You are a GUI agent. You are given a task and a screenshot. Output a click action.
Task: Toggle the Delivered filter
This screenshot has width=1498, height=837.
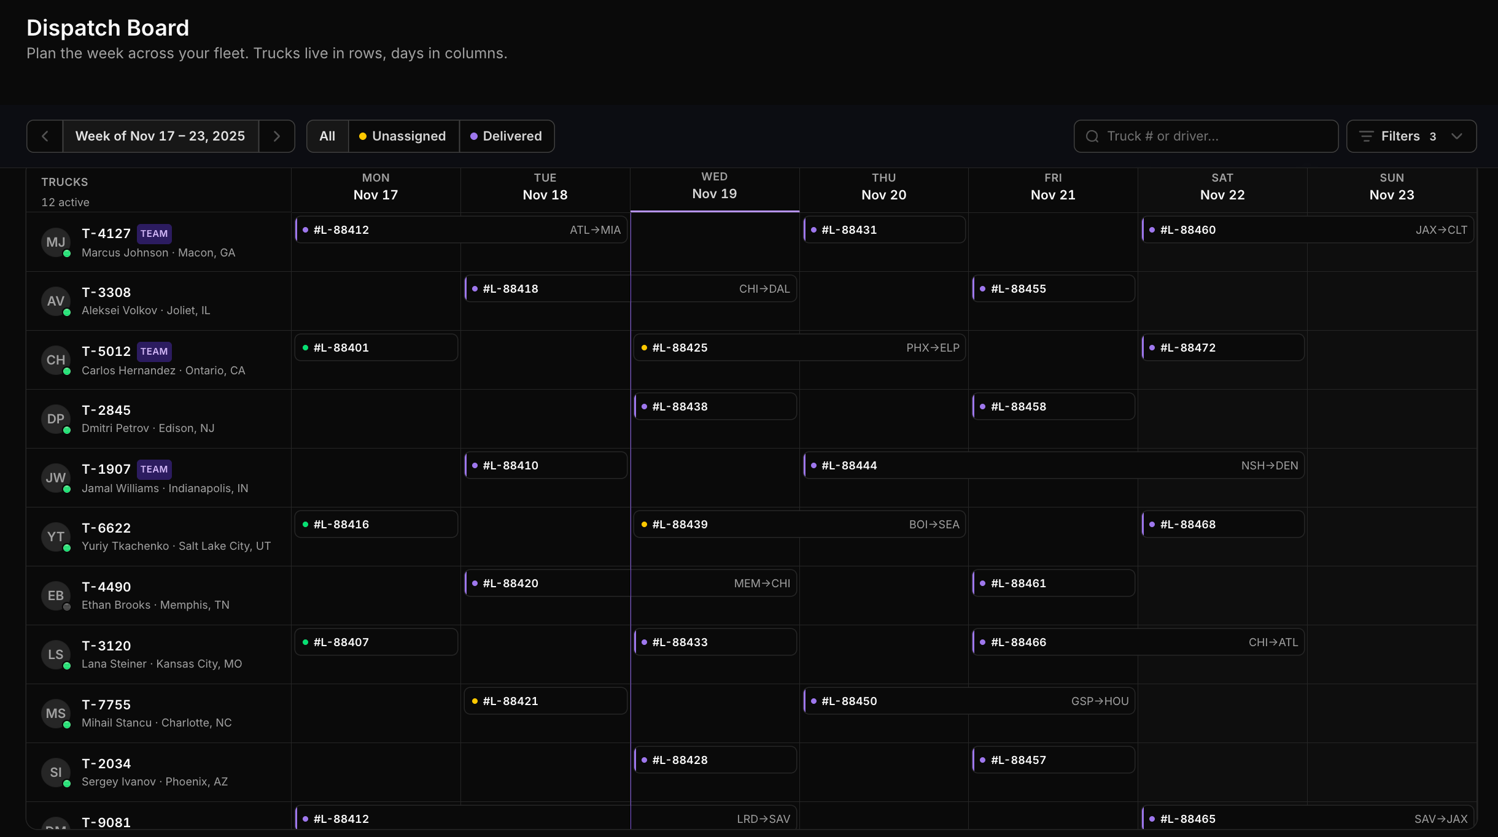pyautogui.click(x=506, y=136)
